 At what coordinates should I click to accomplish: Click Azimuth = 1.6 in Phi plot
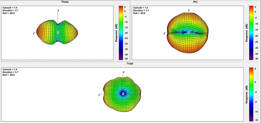pos(140,7)
